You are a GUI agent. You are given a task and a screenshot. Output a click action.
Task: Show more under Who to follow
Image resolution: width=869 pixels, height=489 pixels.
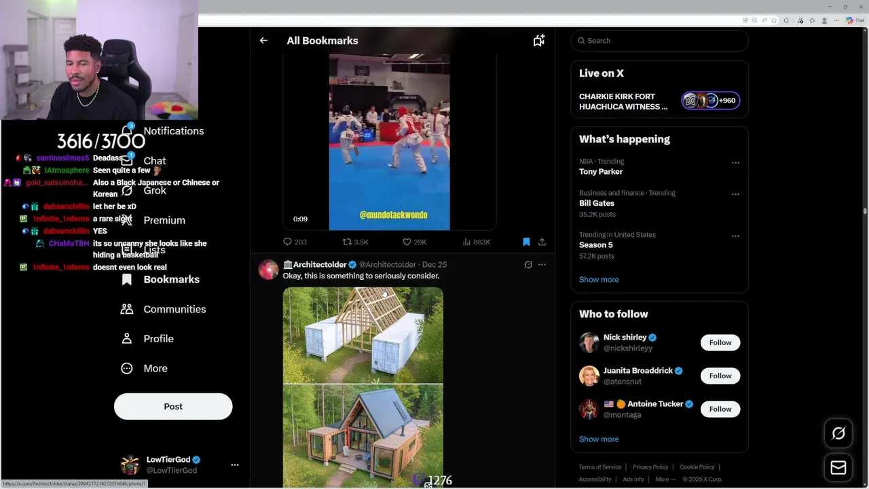[599, 439]
